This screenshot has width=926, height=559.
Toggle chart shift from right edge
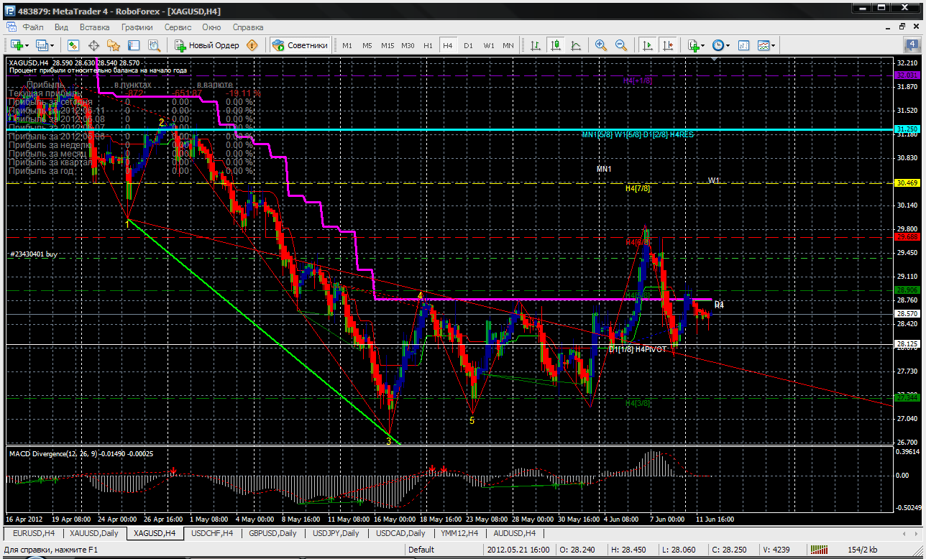coord(668,45)
